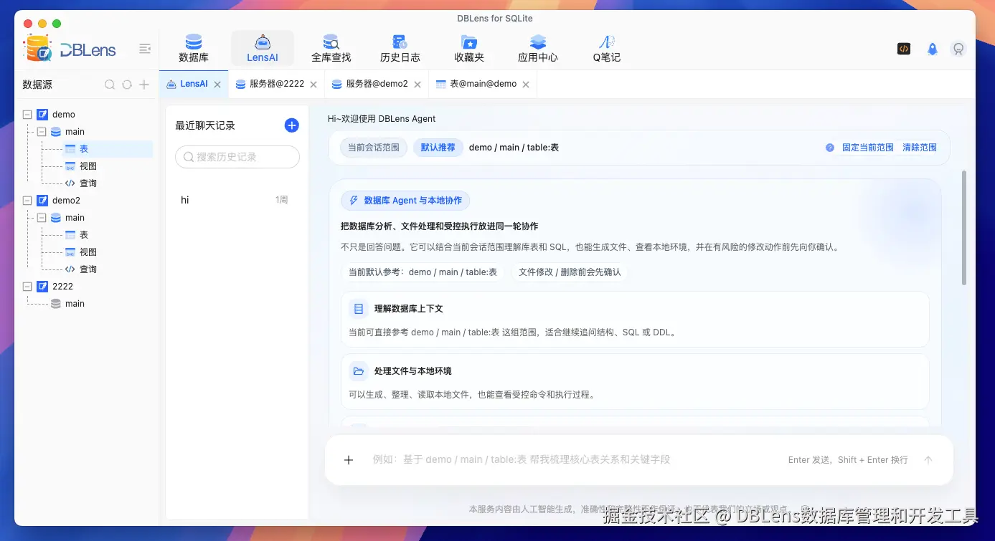Click the send arrow button in chat input
This screenshot has width=995, height=541.
pyautogui.click(x=928, y=460)
